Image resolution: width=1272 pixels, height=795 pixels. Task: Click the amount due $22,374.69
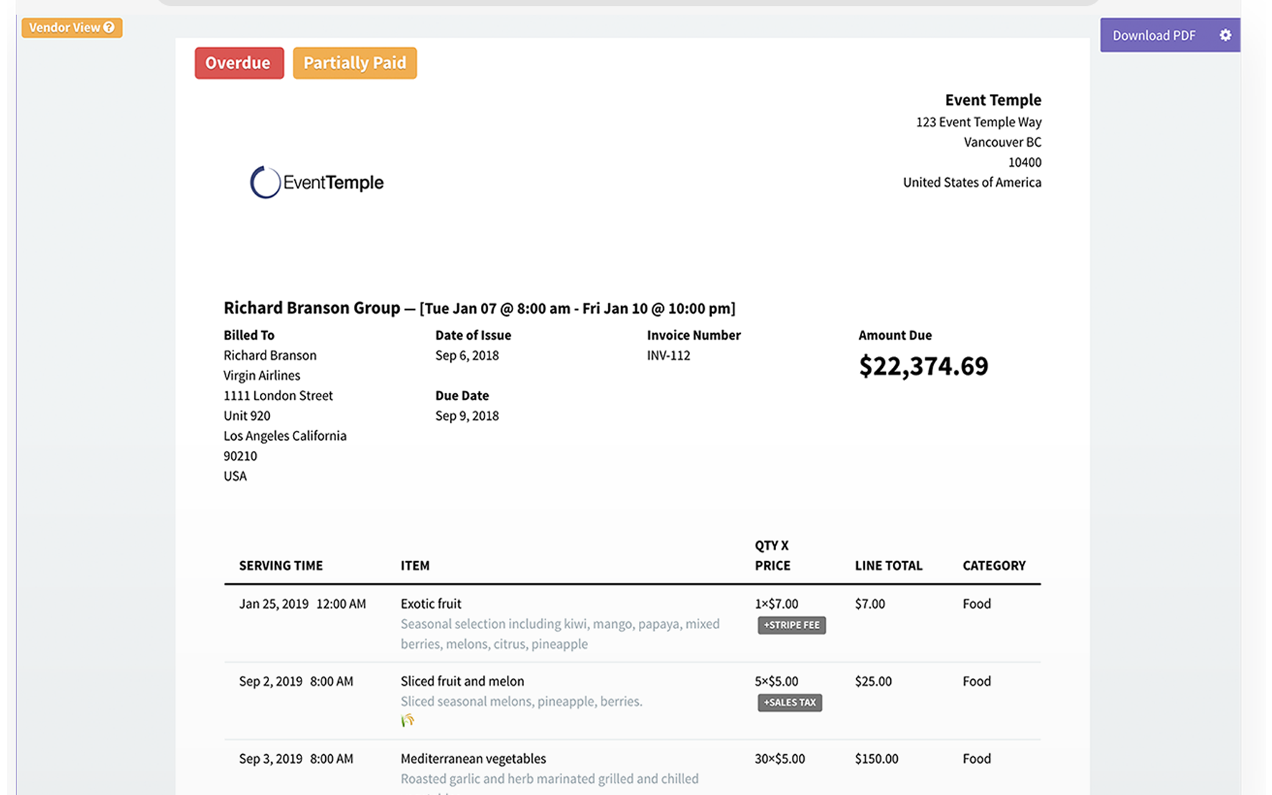(x=923, y=366)
